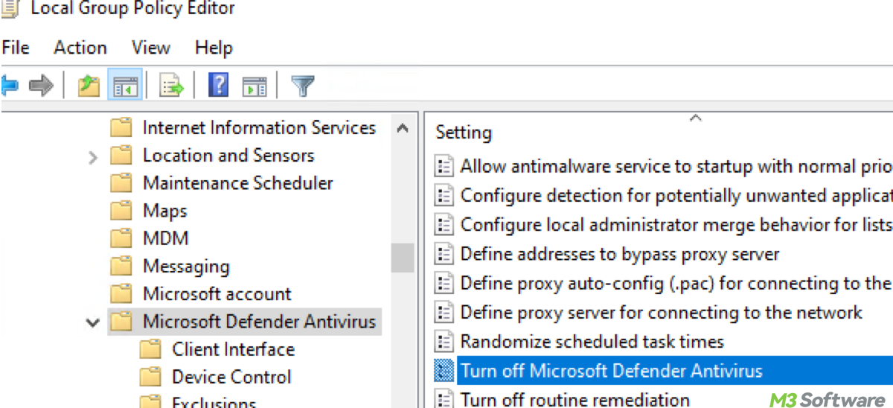Select Define proxy auto-config (.pac) setting

pos(676,283)
